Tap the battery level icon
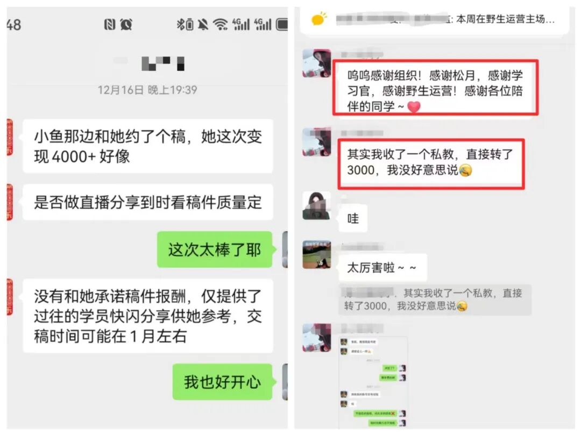 (x=282, y=24)
